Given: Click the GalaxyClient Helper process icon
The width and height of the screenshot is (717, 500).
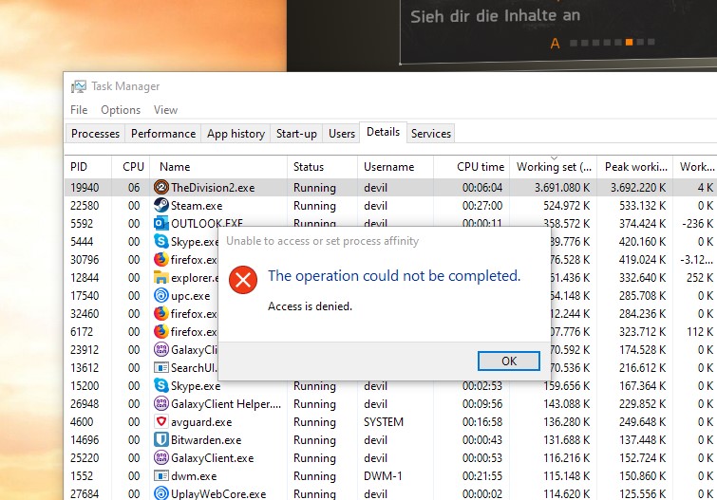Looking at the screenshot, I should click(160, 403).
